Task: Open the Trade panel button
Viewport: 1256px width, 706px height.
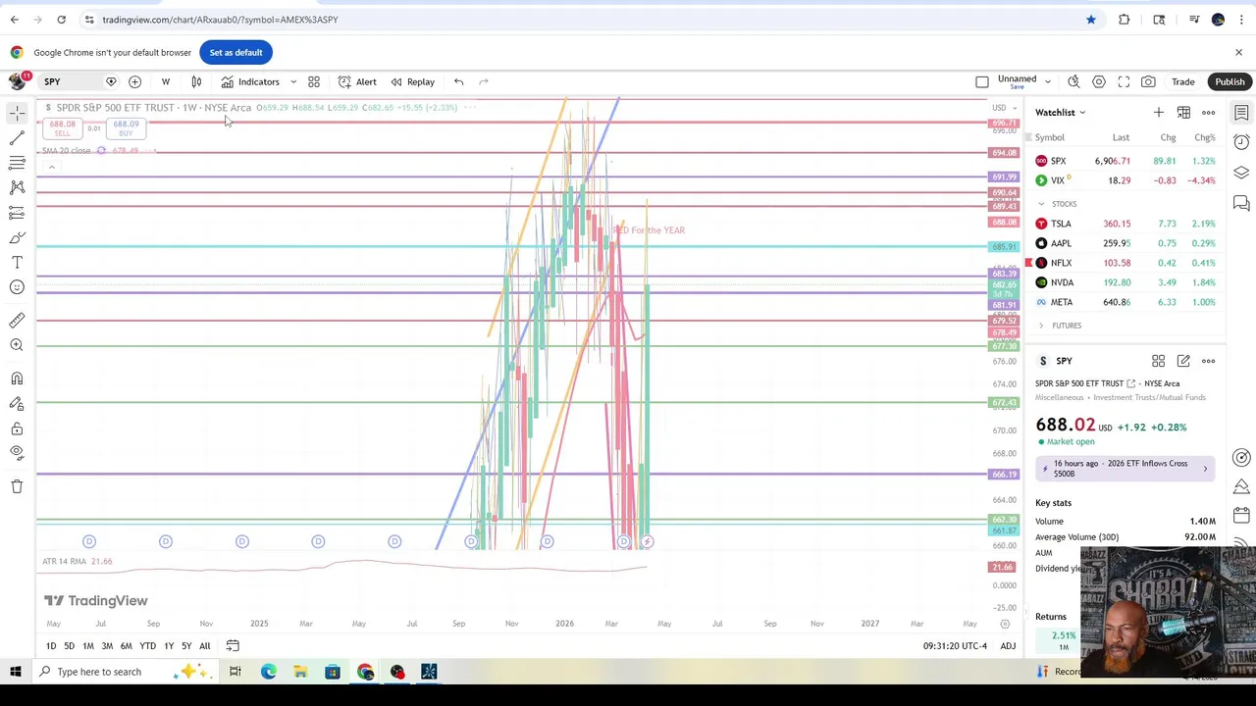Action: point(1182,81)
